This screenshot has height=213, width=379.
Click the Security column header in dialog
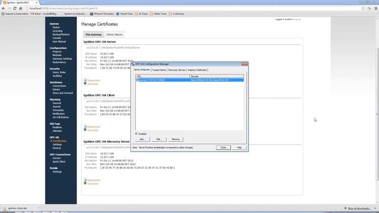[x=217, y=76]
